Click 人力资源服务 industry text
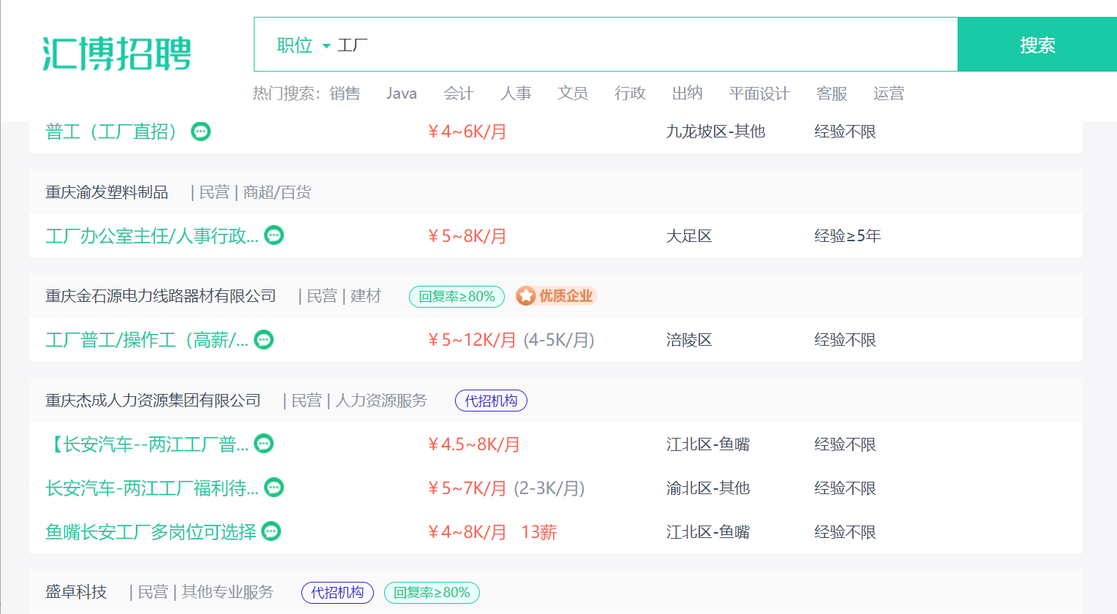Viewport: 1117px width, 614px height. tap(381, 401)
